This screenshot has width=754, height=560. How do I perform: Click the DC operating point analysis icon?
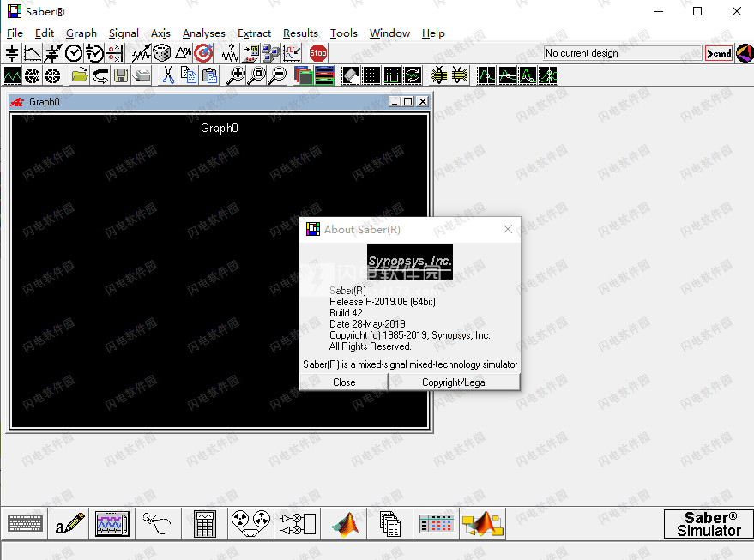pyautogui.click(x=12, y=53)
